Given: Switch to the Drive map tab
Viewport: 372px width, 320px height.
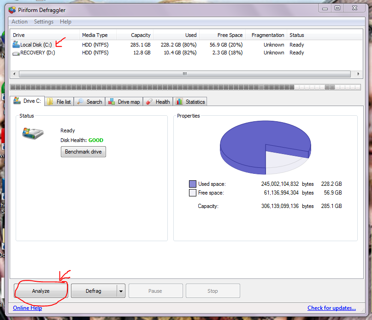Looking at the screenshot, I should [x=124, y=101].
